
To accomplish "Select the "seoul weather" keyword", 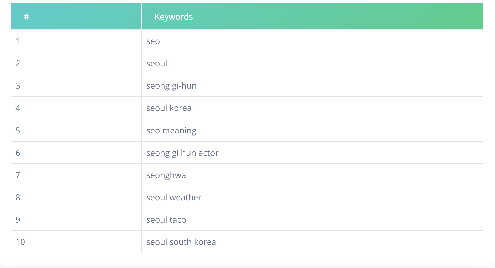I will tap(174, 197).
